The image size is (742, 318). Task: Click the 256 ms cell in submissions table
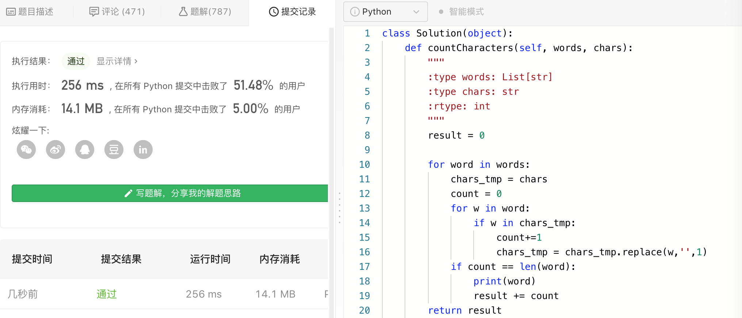(x=204, y=294)
